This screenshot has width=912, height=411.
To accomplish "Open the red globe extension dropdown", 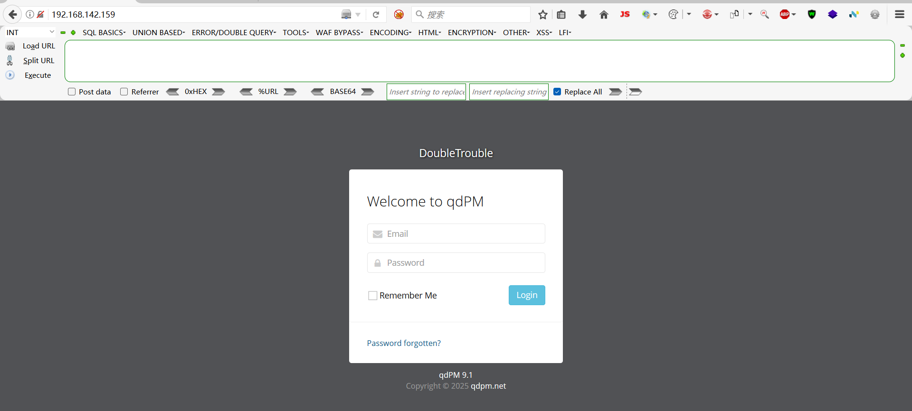I will pos(716,15).
